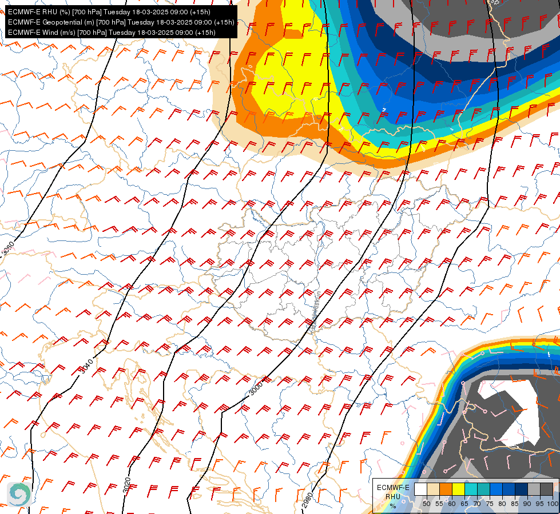Click the 70 tick label in the legend

(x=477, y=504)
